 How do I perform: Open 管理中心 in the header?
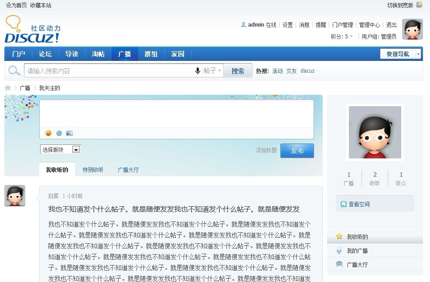tap(369, 25)
